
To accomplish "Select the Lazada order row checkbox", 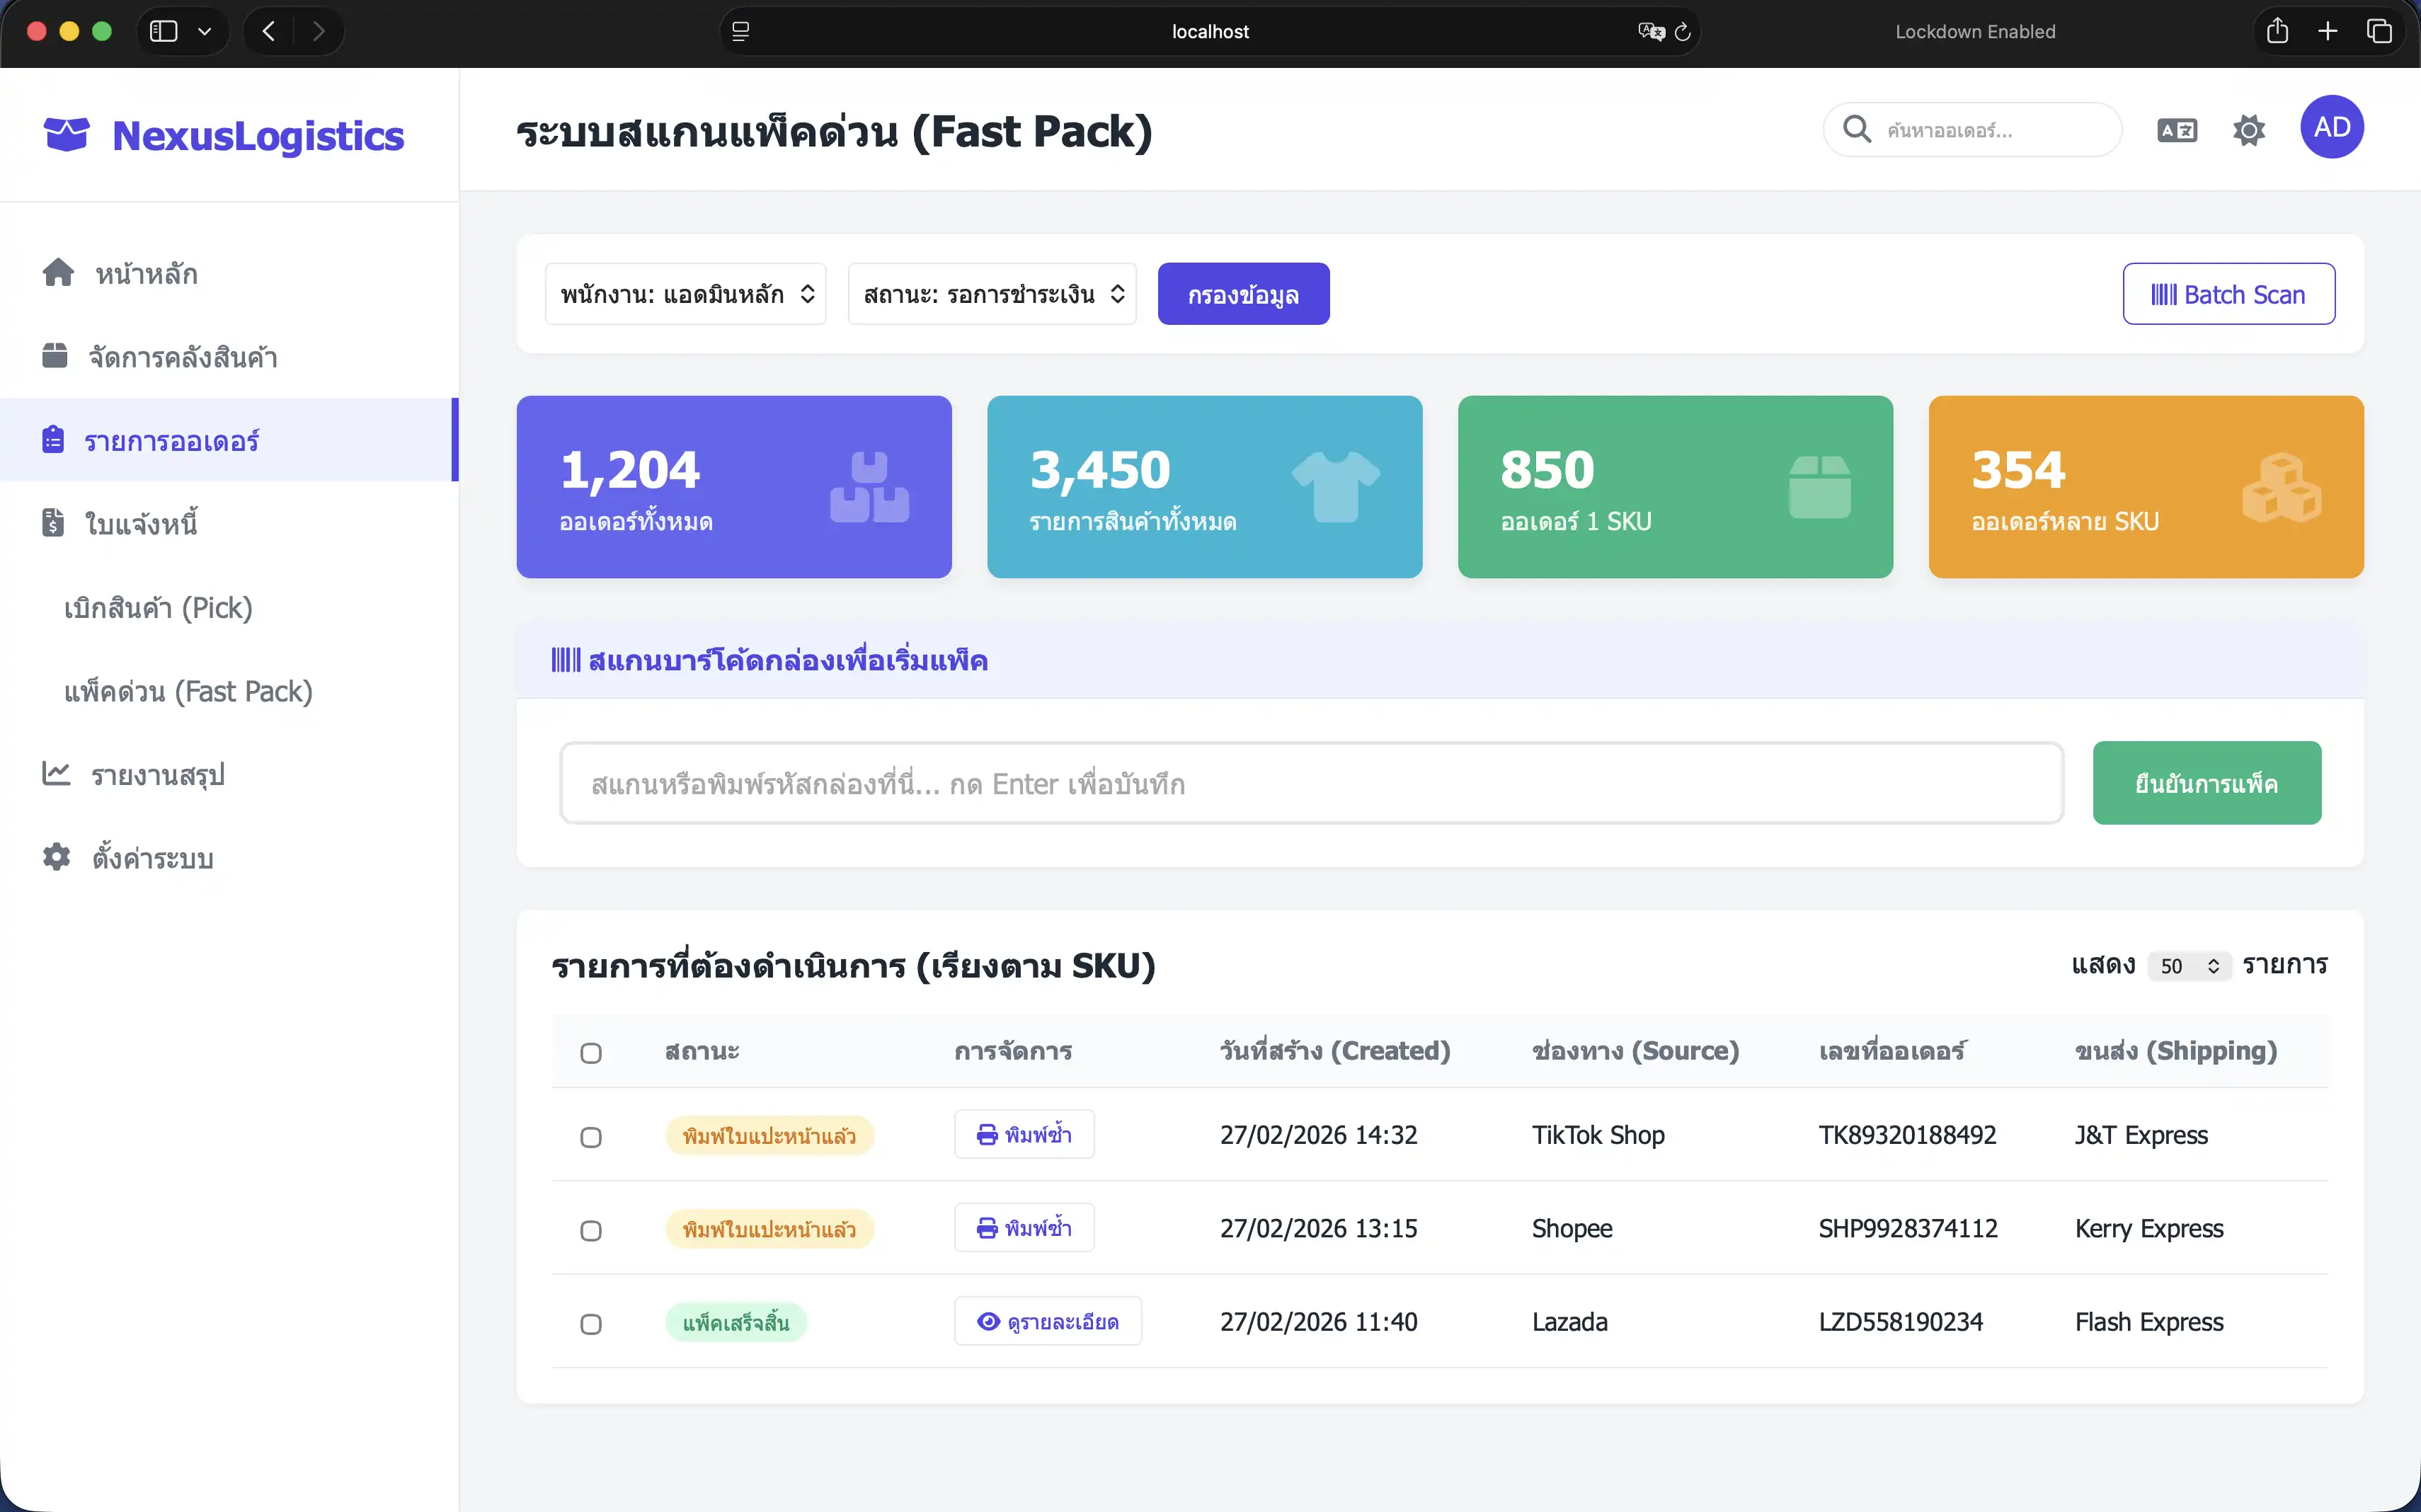I will pos(592,1324).
